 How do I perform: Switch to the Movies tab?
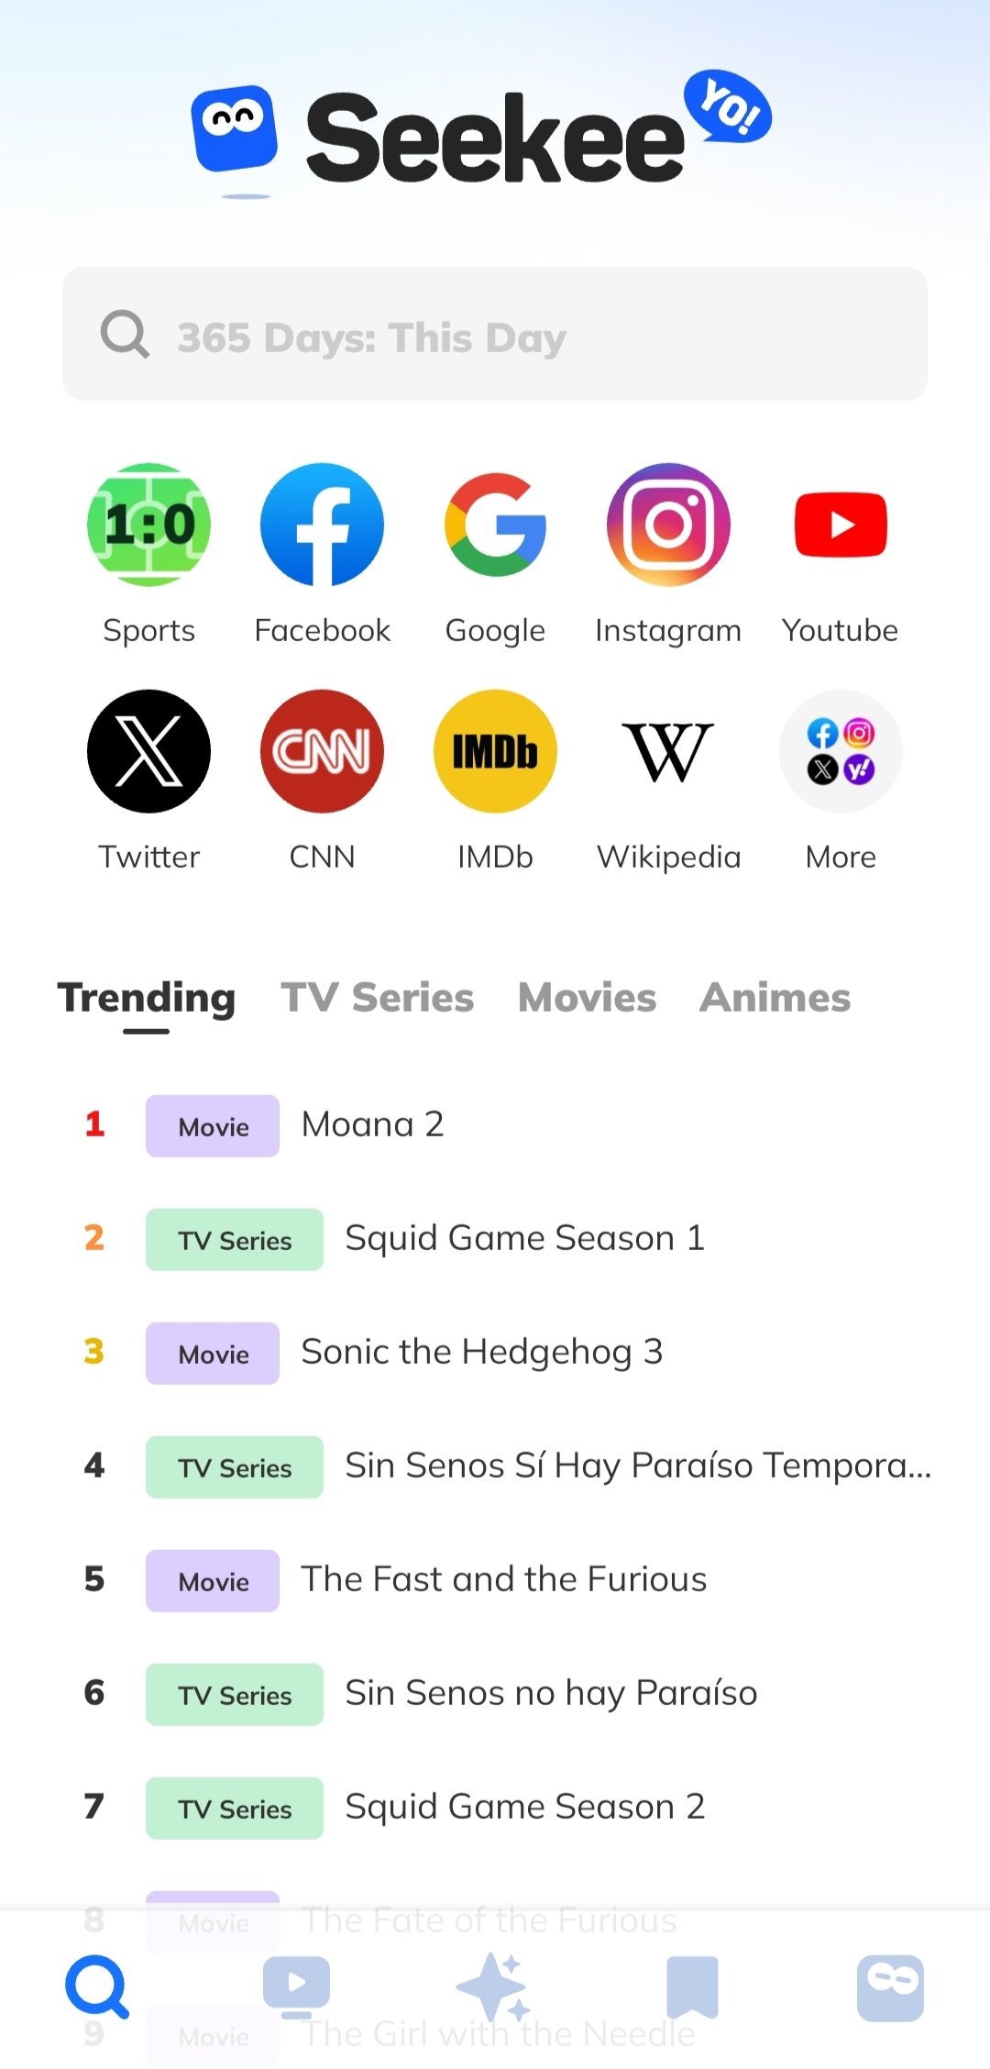tap(587, 998)
